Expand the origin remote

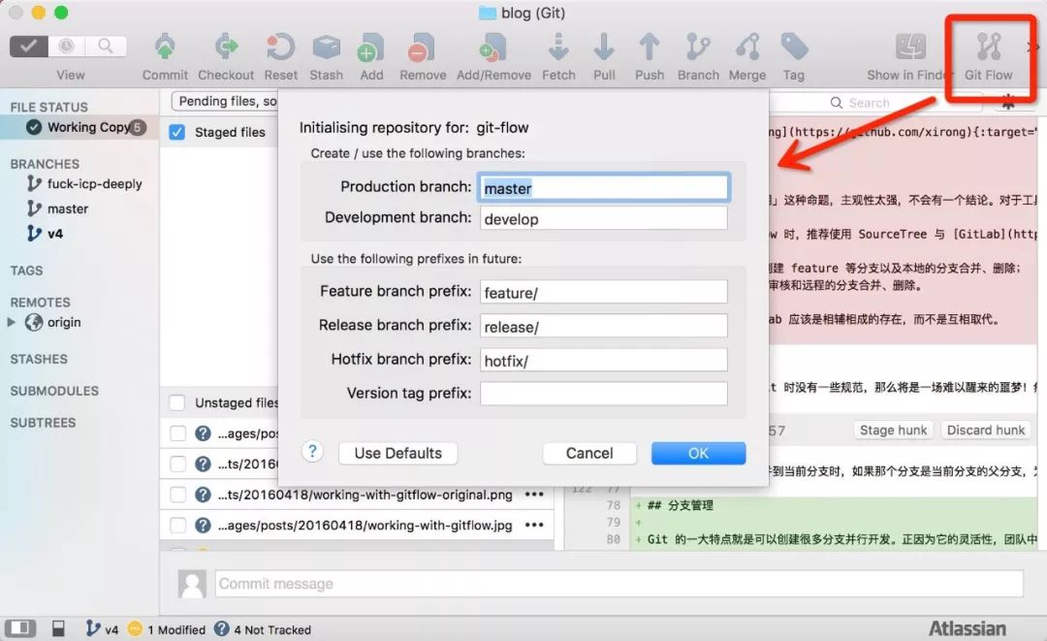coord(12,322)
